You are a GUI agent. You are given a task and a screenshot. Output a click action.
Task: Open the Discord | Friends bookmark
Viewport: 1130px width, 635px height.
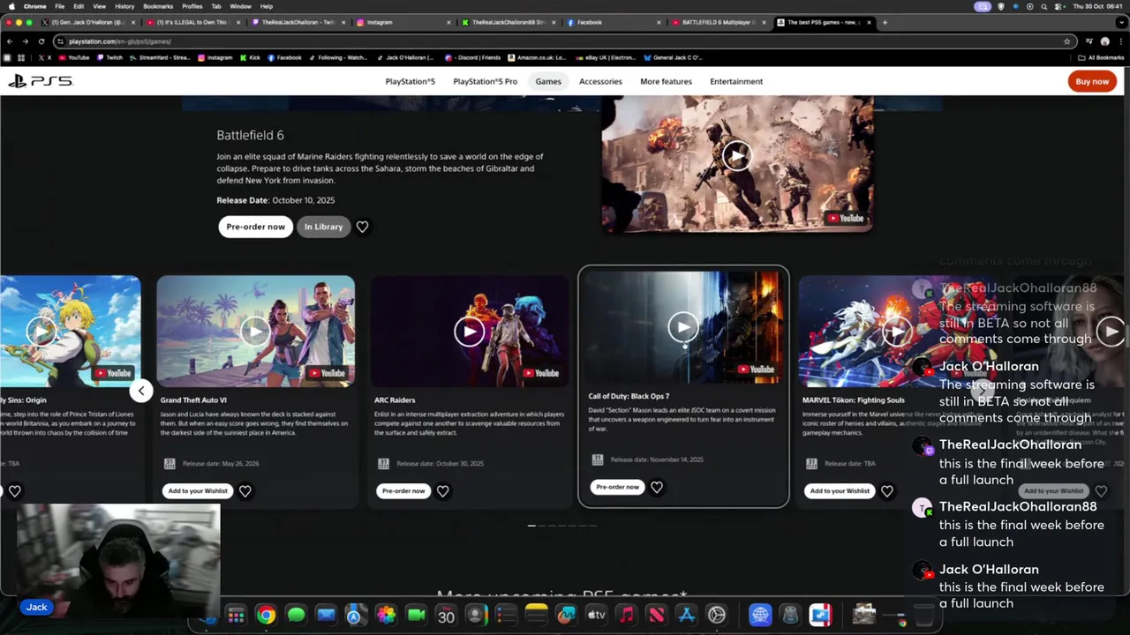472,57
